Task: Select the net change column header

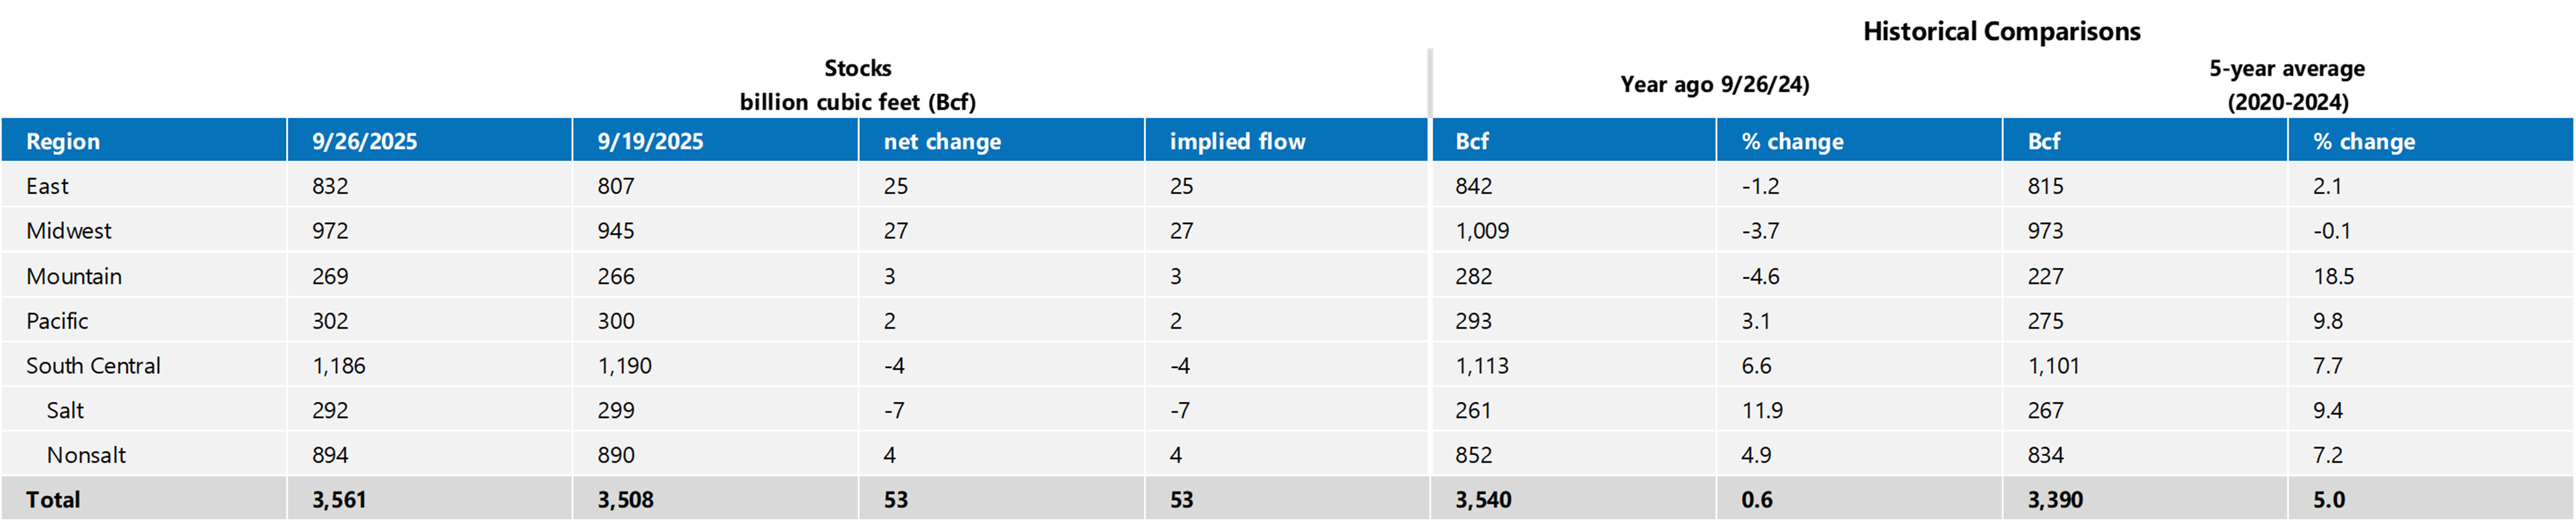Action: 942,141
